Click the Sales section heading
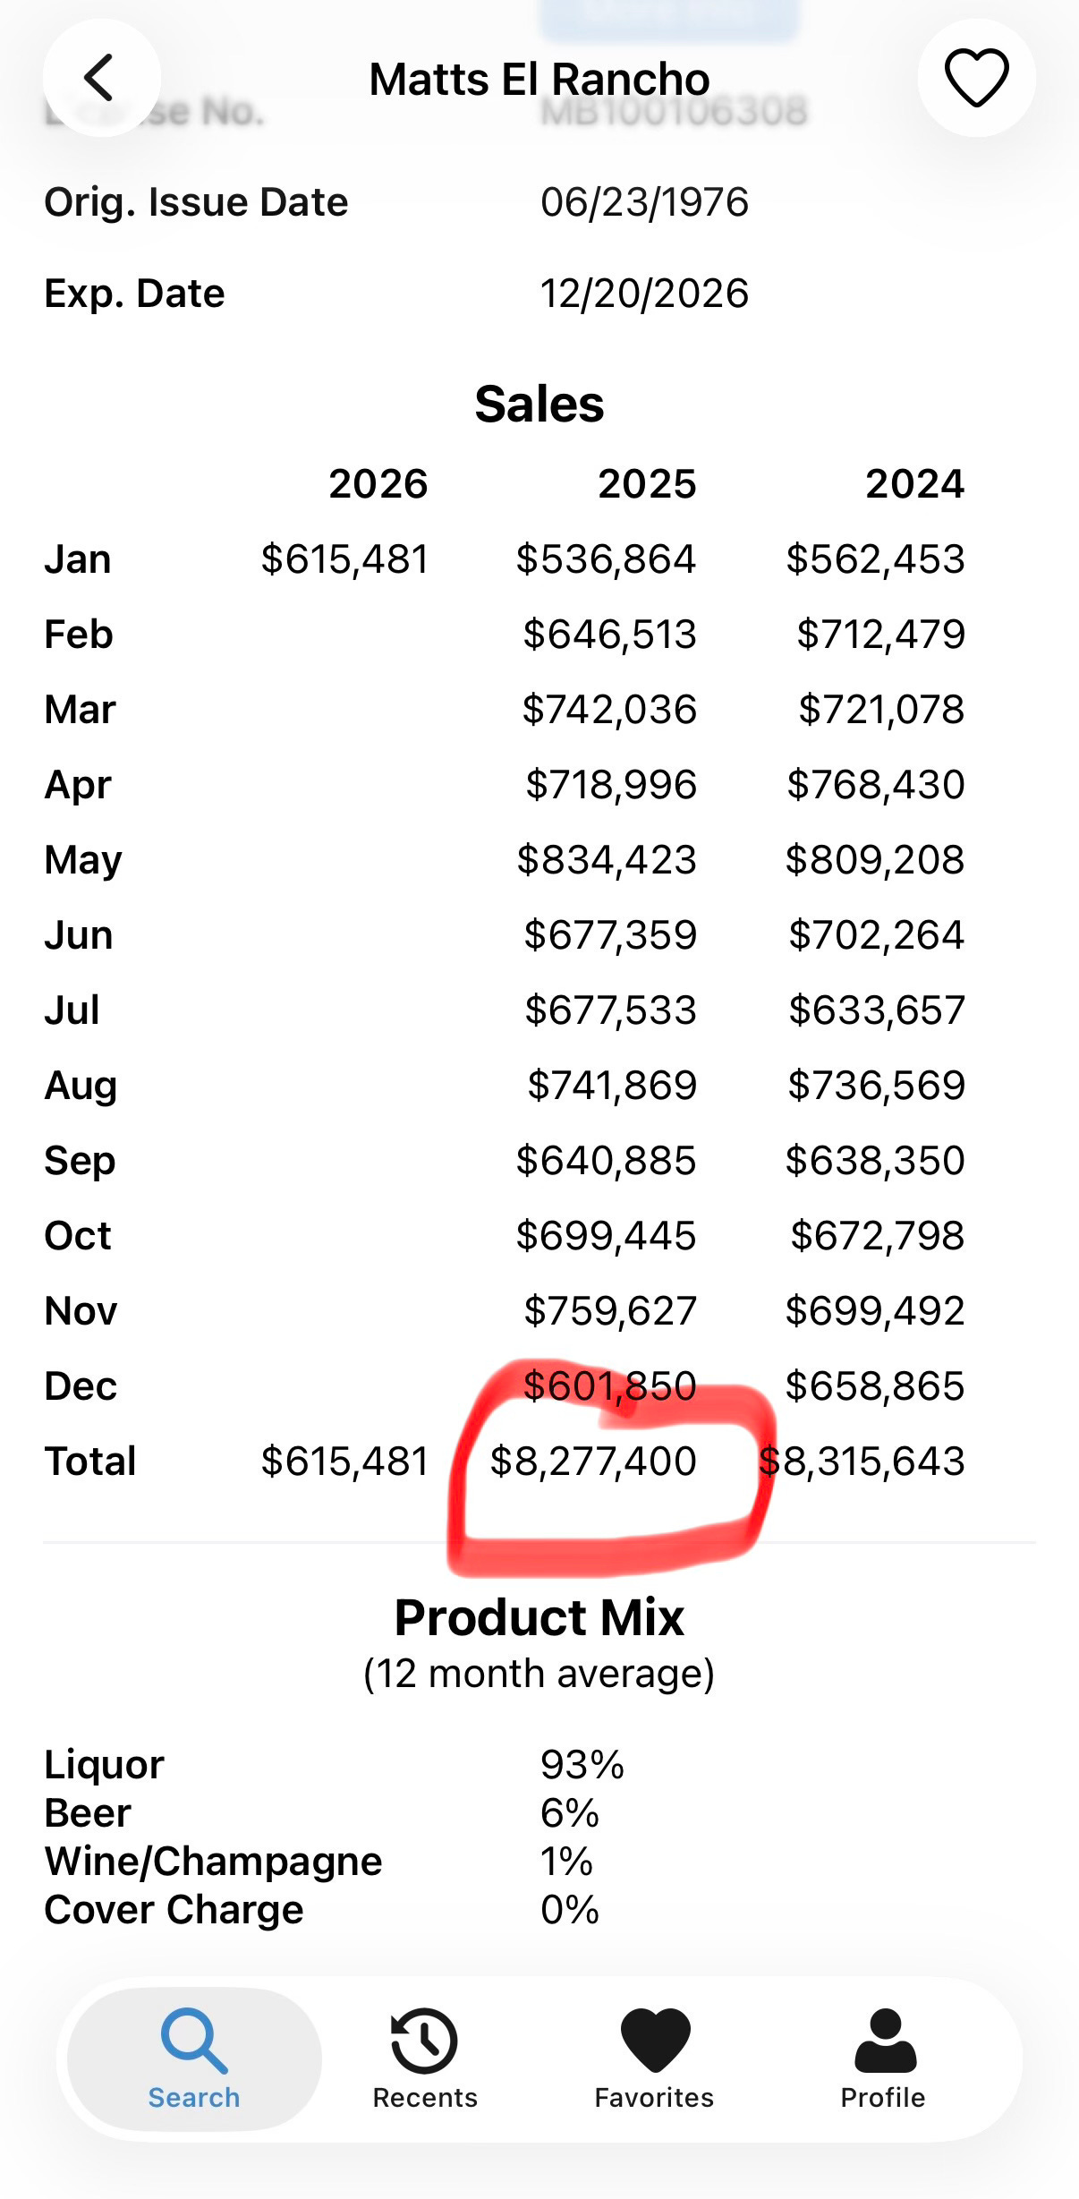This screenshot has height=2199, width=1079. (539, 404)
